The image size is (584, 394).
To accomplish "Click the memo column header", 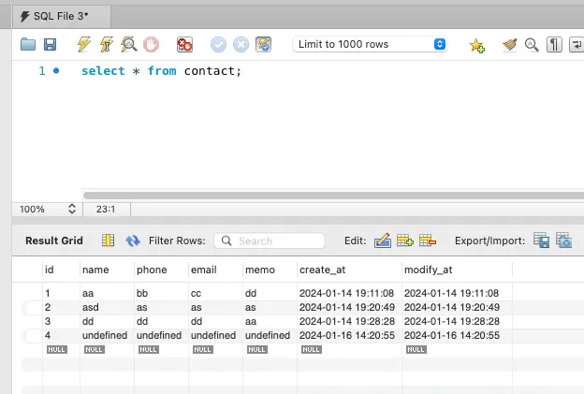I will point(270,270).
